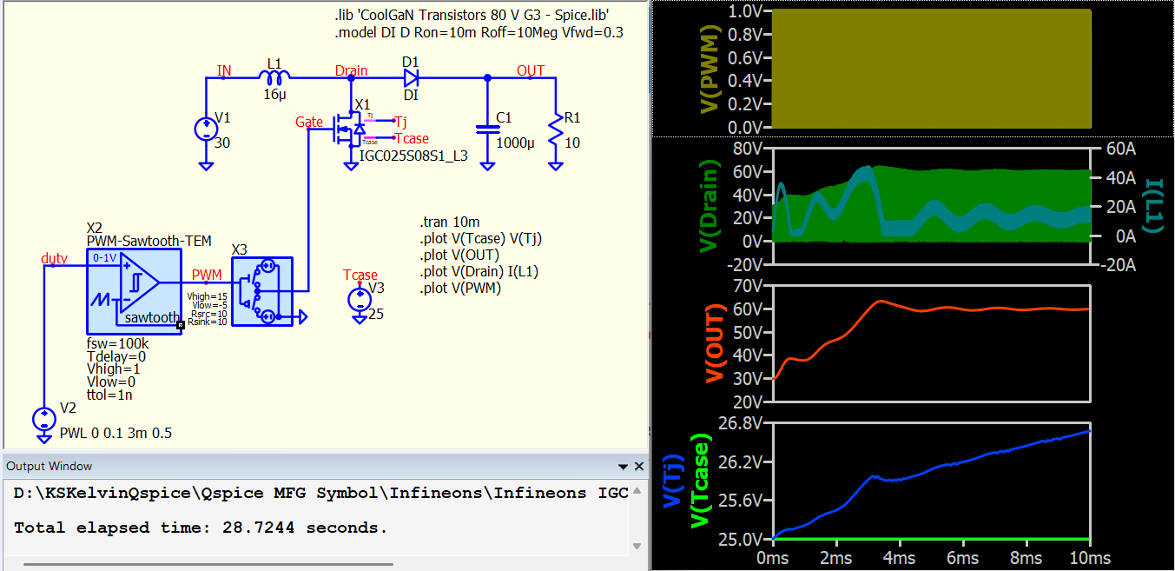Click the PWL 0 0.1 3m 0.5 text
This screenshot has width=1175, height=571.
coord(116,434)
